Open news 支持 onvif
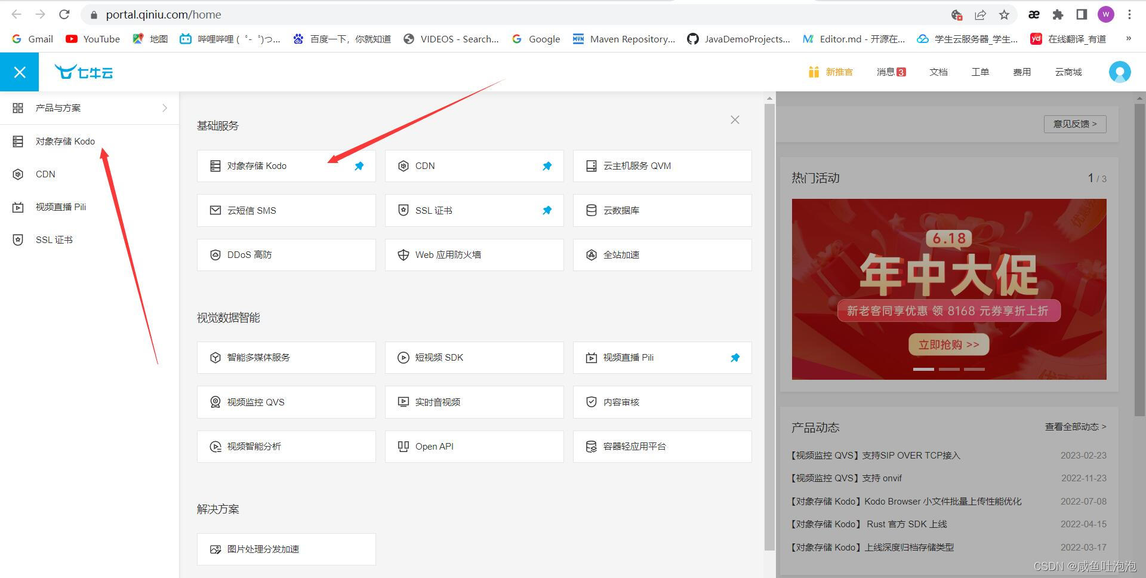The image size is (1146, 578). pyautogui.click(x=846, y=478)
